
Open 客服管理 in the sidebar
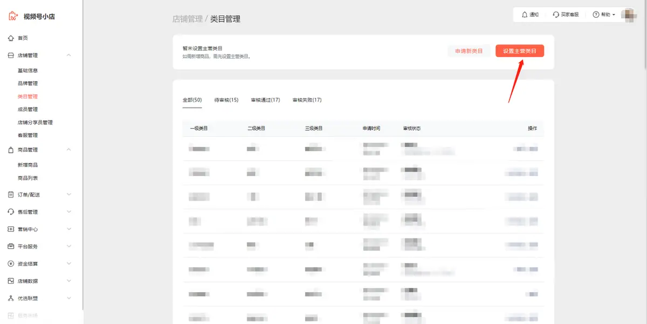[x=27, y=135]
